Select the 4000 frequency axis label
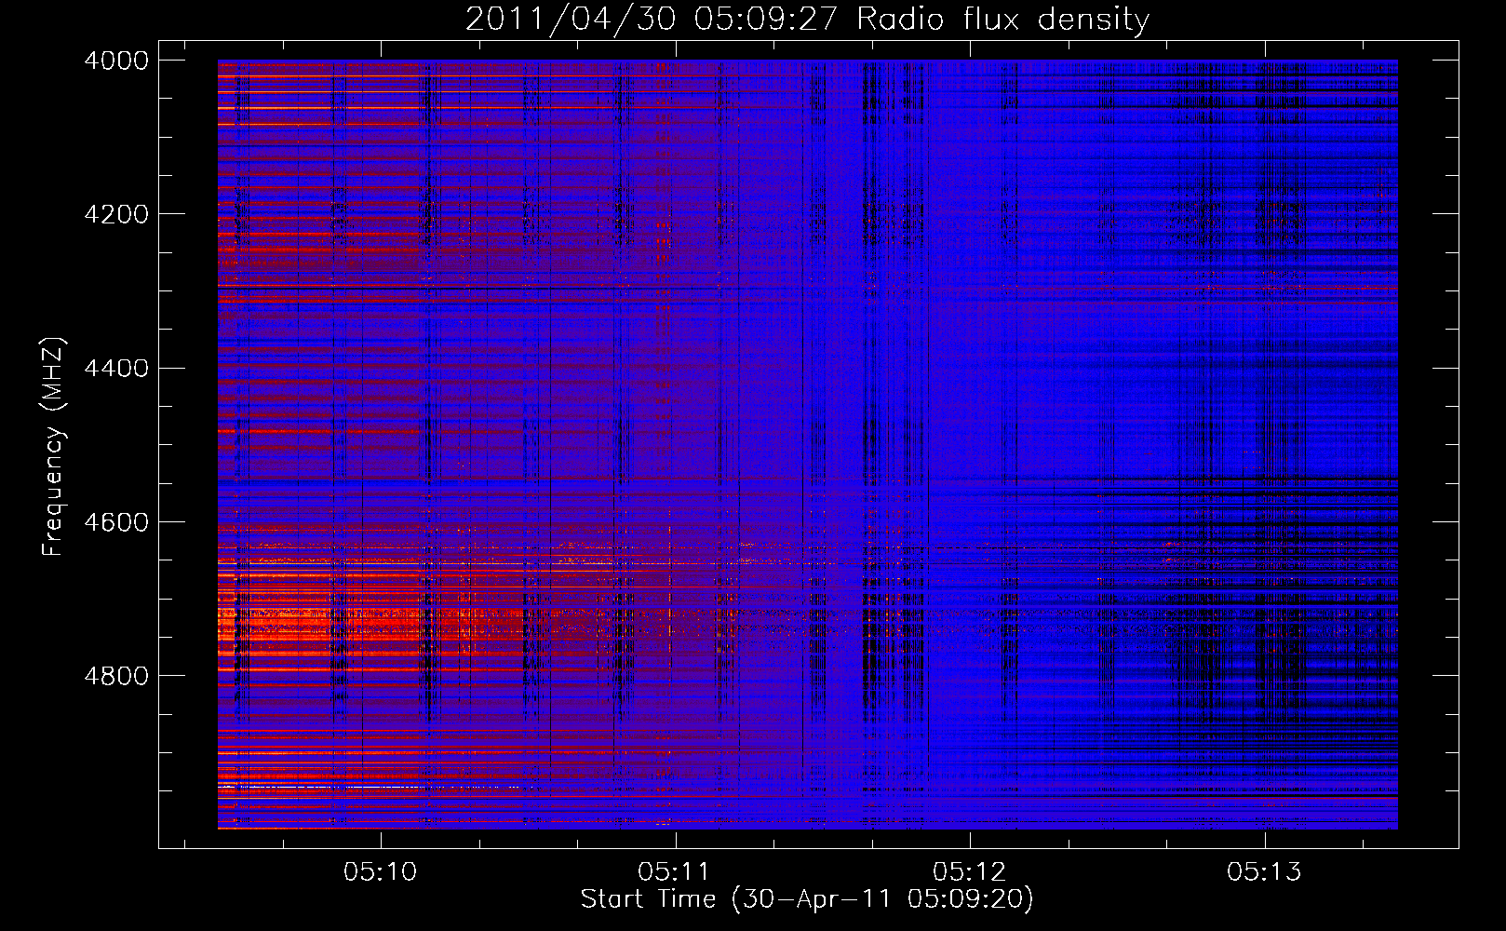1506x931 pixels. [x=116, y=61]
